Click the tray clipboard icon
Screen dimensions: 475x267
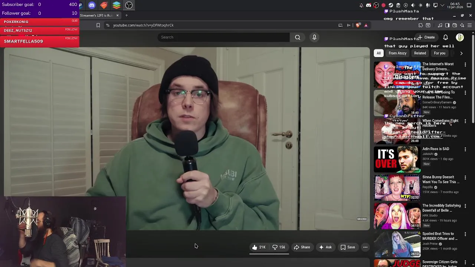click(x=398, y=5)
